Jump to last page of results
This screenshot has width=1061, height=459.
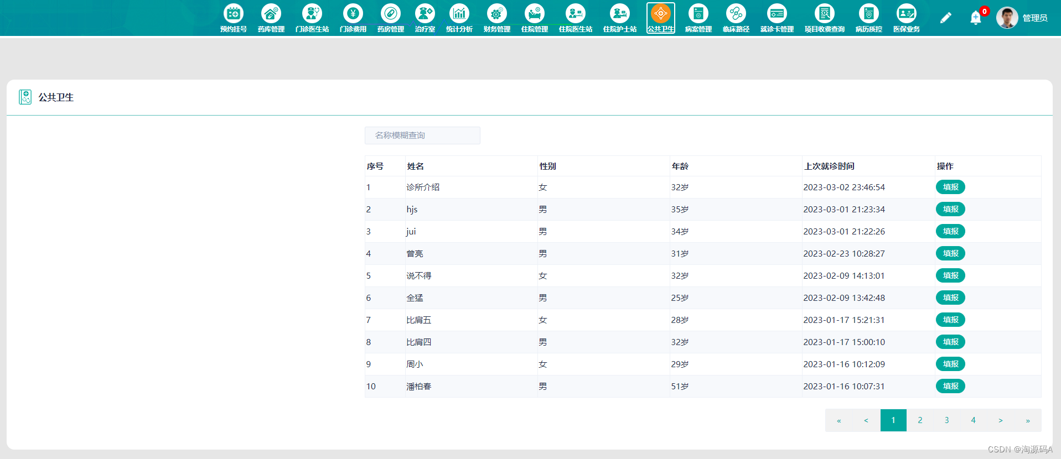pyautogui.click(x=1028, y=420)
